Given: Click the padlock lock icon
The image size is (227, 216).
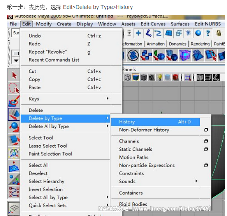Looking at the screenshot, I should click(218, 33).
